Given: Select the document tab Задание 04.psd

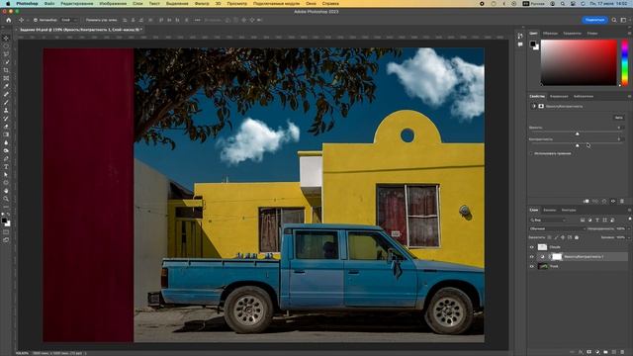Looking at the screenshot, I should coord(81,30).
